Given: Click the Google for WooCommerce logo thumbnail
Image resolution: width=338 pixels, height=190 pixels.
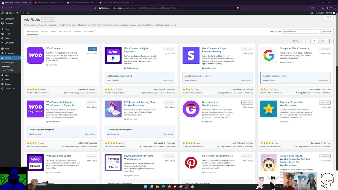Looking at the screenshot, I should click(269, 55).
